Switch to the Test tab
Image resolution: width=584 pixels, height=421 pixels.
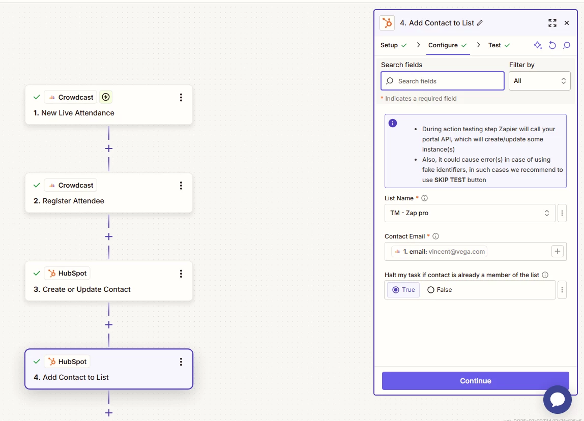[x=499, y=45]
